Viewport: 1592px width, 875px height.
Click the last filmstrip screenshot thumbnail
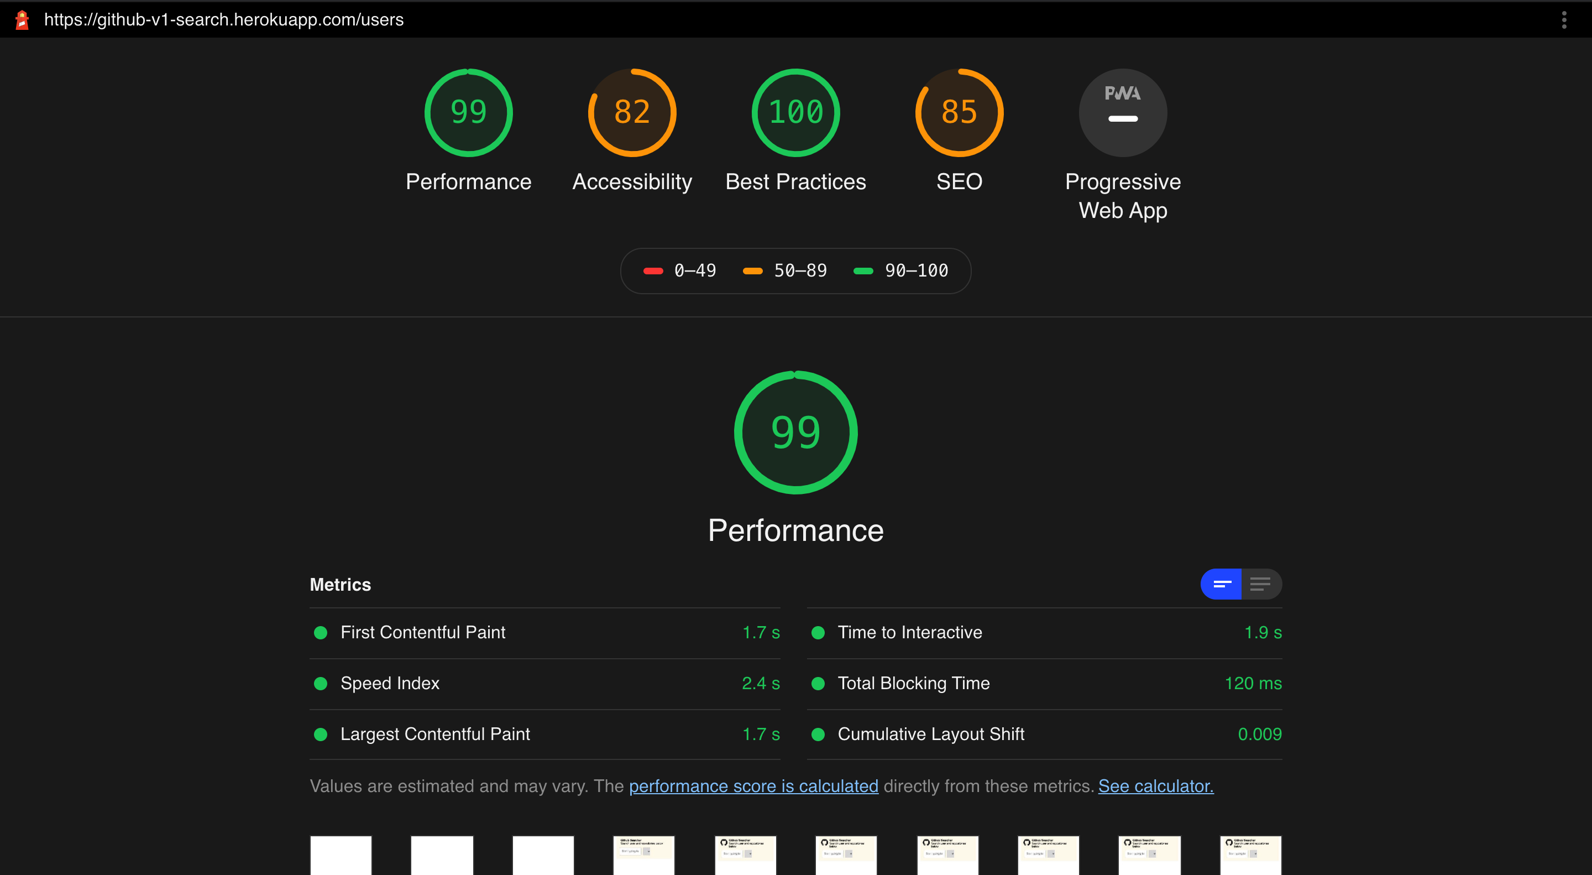(x=1250, y=855)
